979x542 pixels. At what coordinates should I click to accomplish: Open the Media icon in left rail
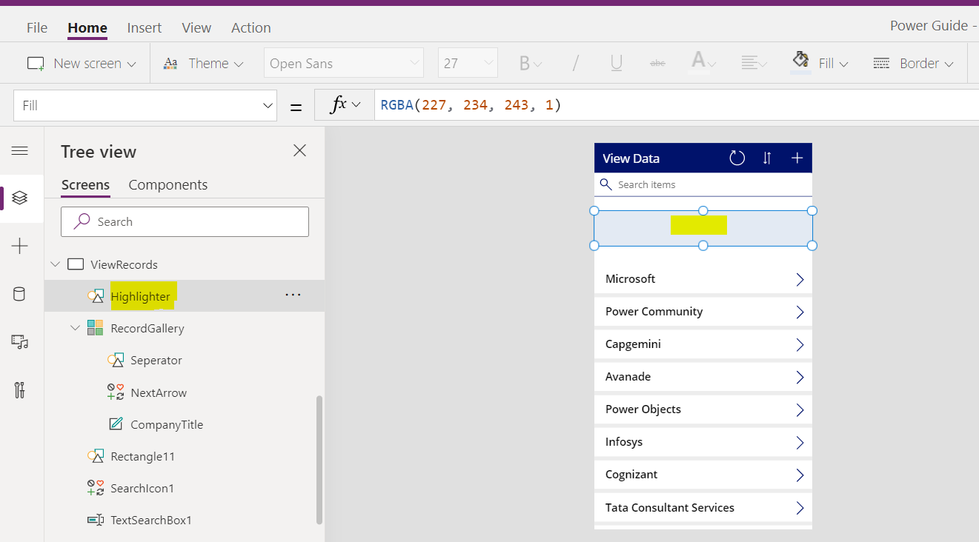(20, 341)
